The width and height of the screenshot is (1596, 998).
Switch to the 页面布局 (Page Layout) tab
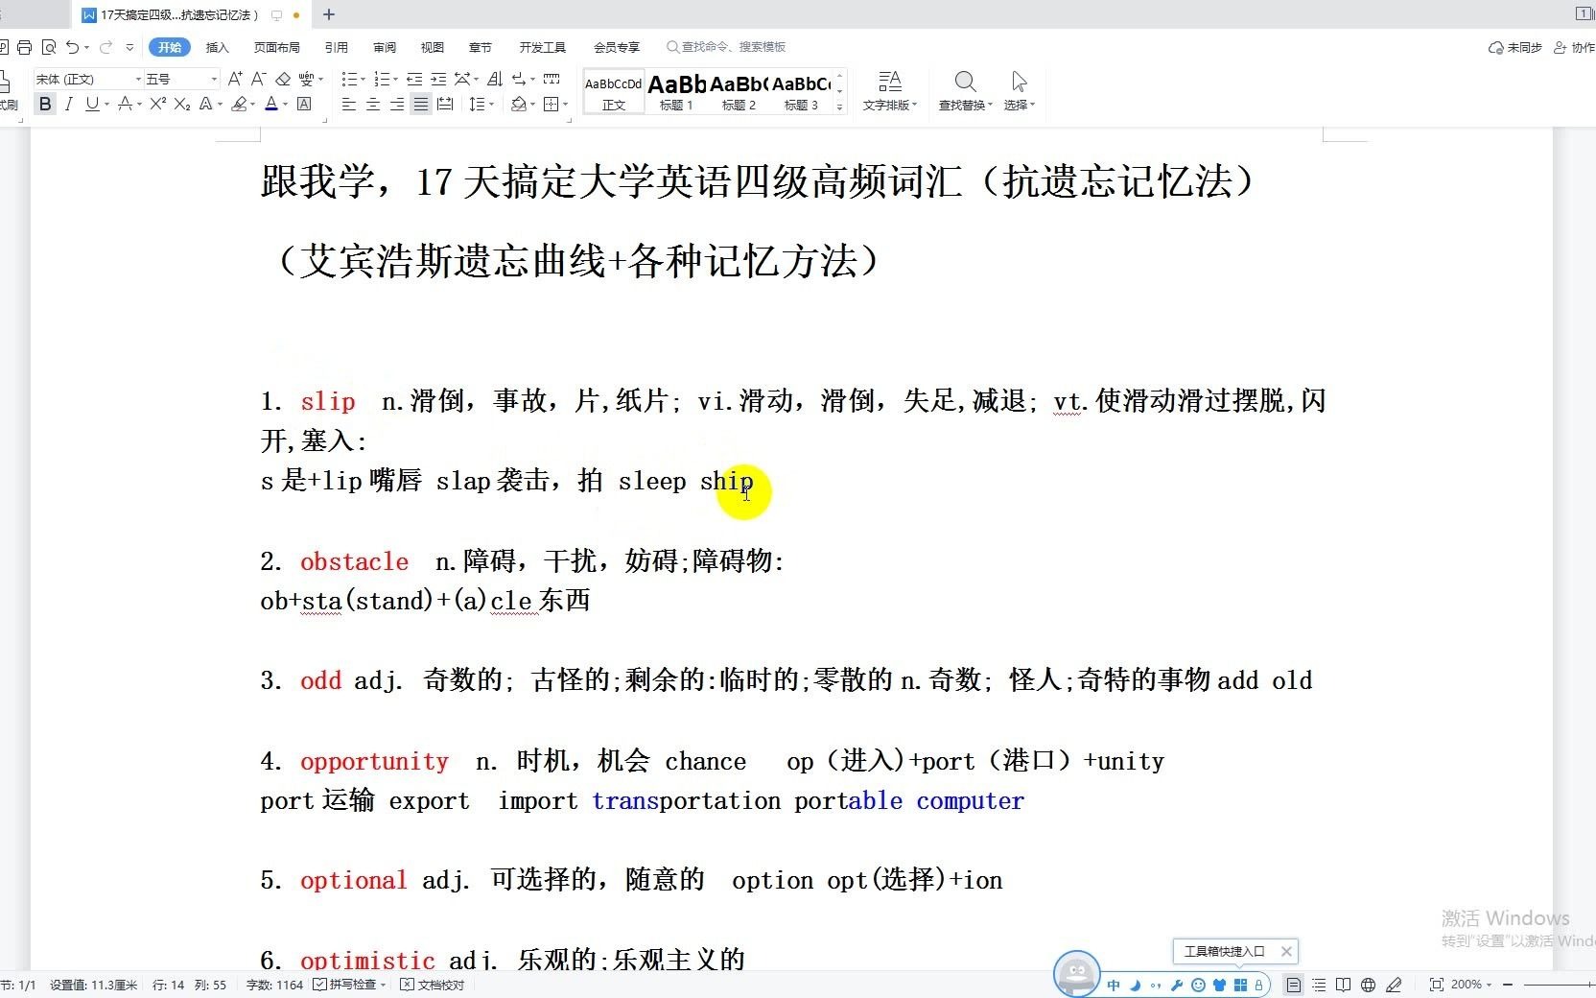276,47
